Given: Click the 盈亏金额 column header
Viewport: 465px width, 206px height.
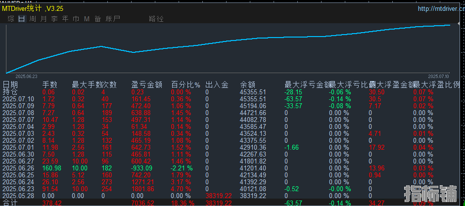Looking at the screenshot, I should (146, 85).
